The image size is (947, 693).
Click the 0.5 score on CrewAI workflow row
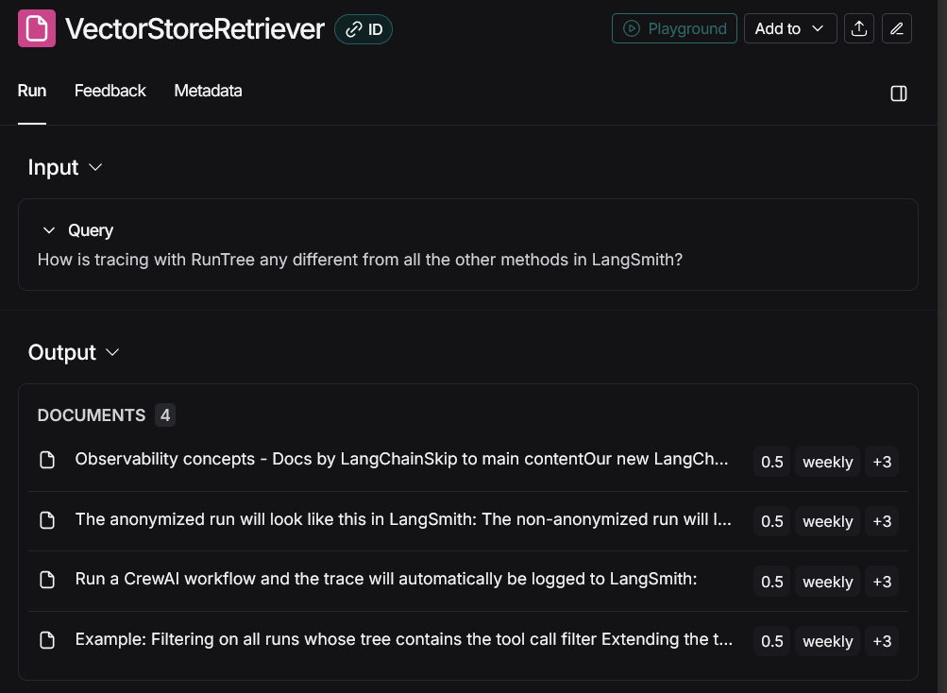[x=771, y=582]
